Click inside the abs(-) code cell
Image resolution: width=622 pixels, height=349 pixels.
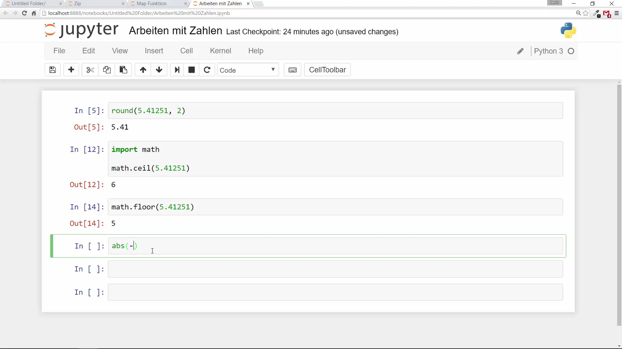point(335,246)
